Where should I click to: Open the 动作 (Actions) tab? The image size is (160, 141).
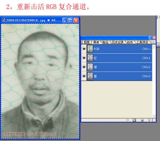pos(130,42)
